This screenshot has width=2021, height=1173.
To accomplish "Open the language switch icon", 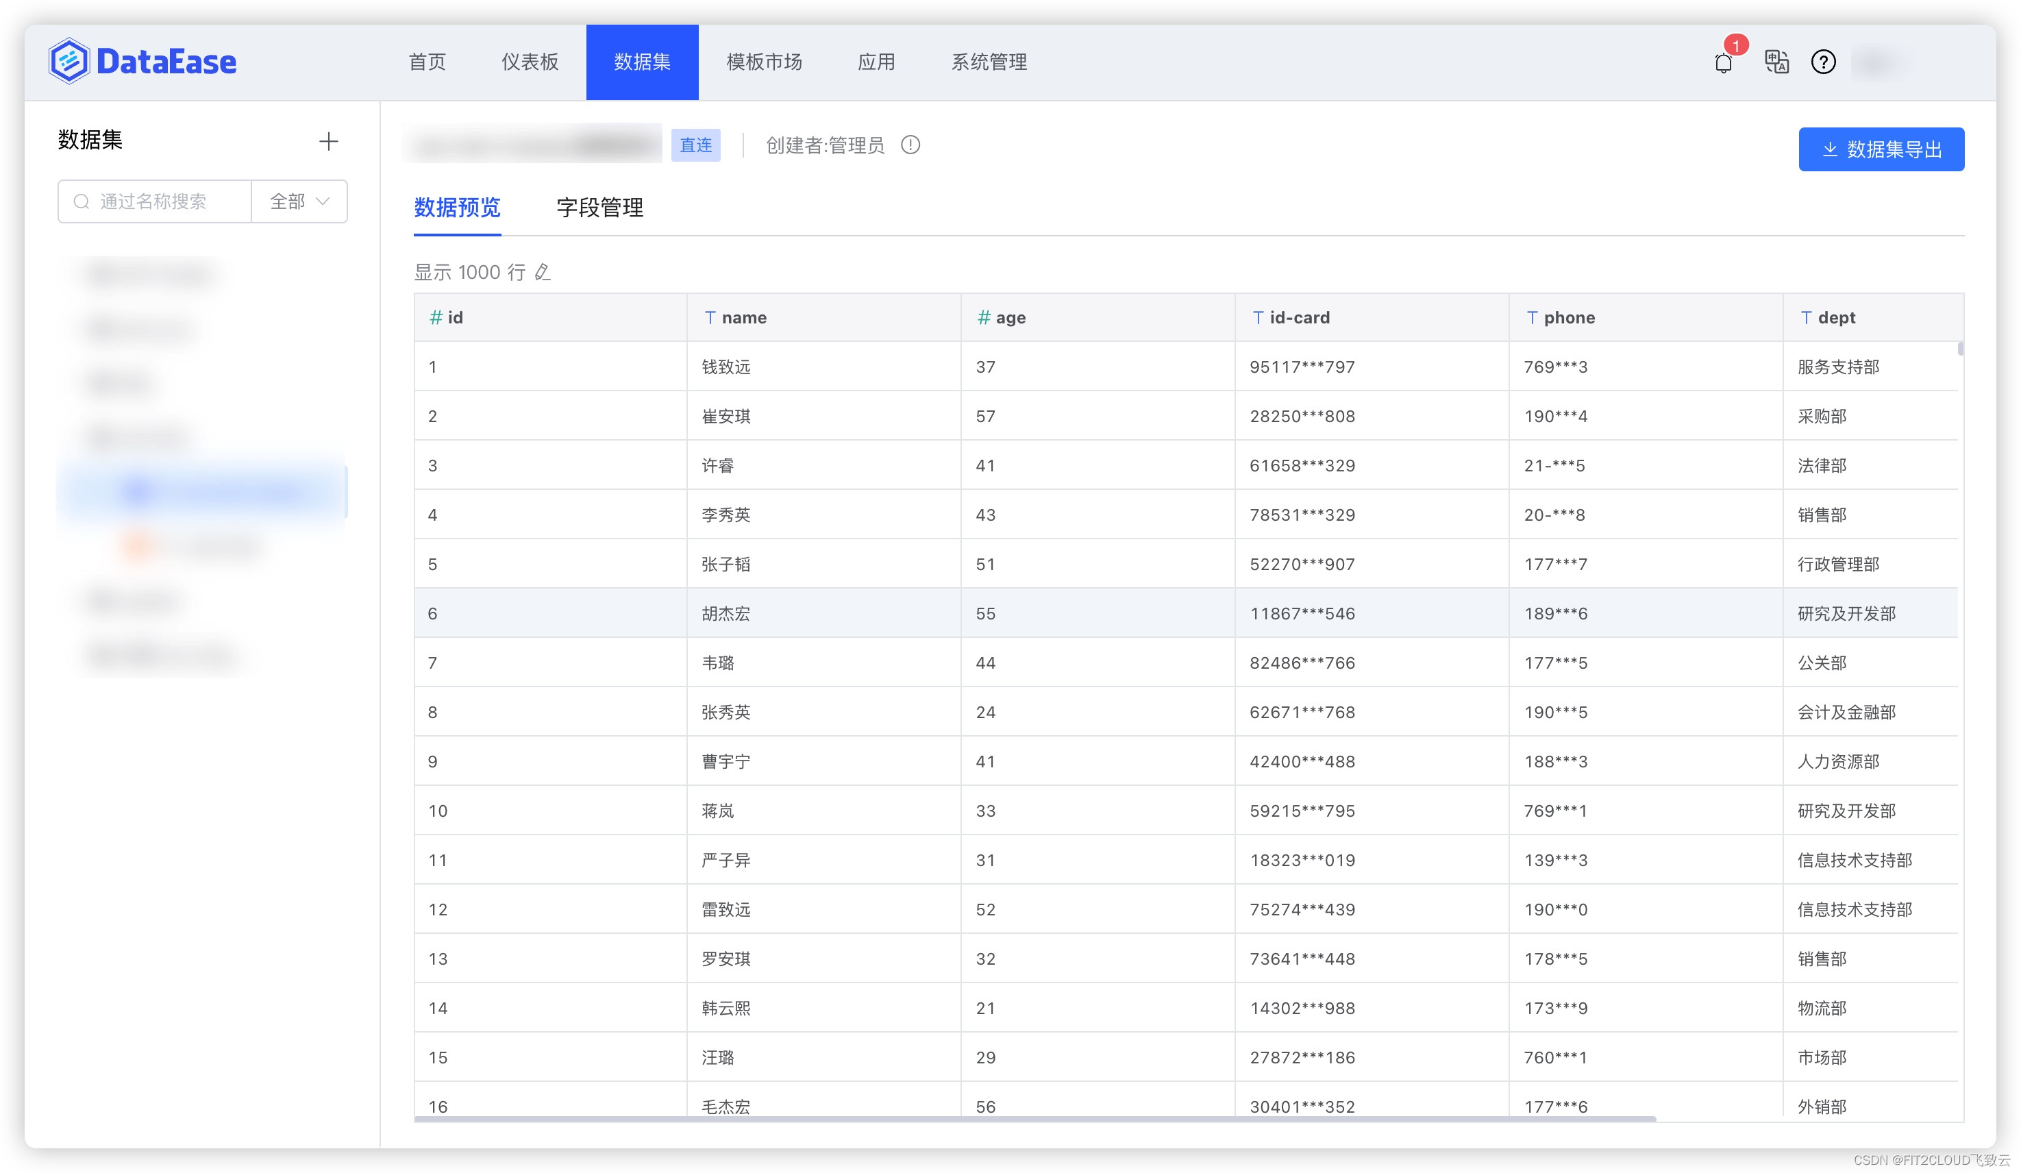I will [x=1776, y=62].
